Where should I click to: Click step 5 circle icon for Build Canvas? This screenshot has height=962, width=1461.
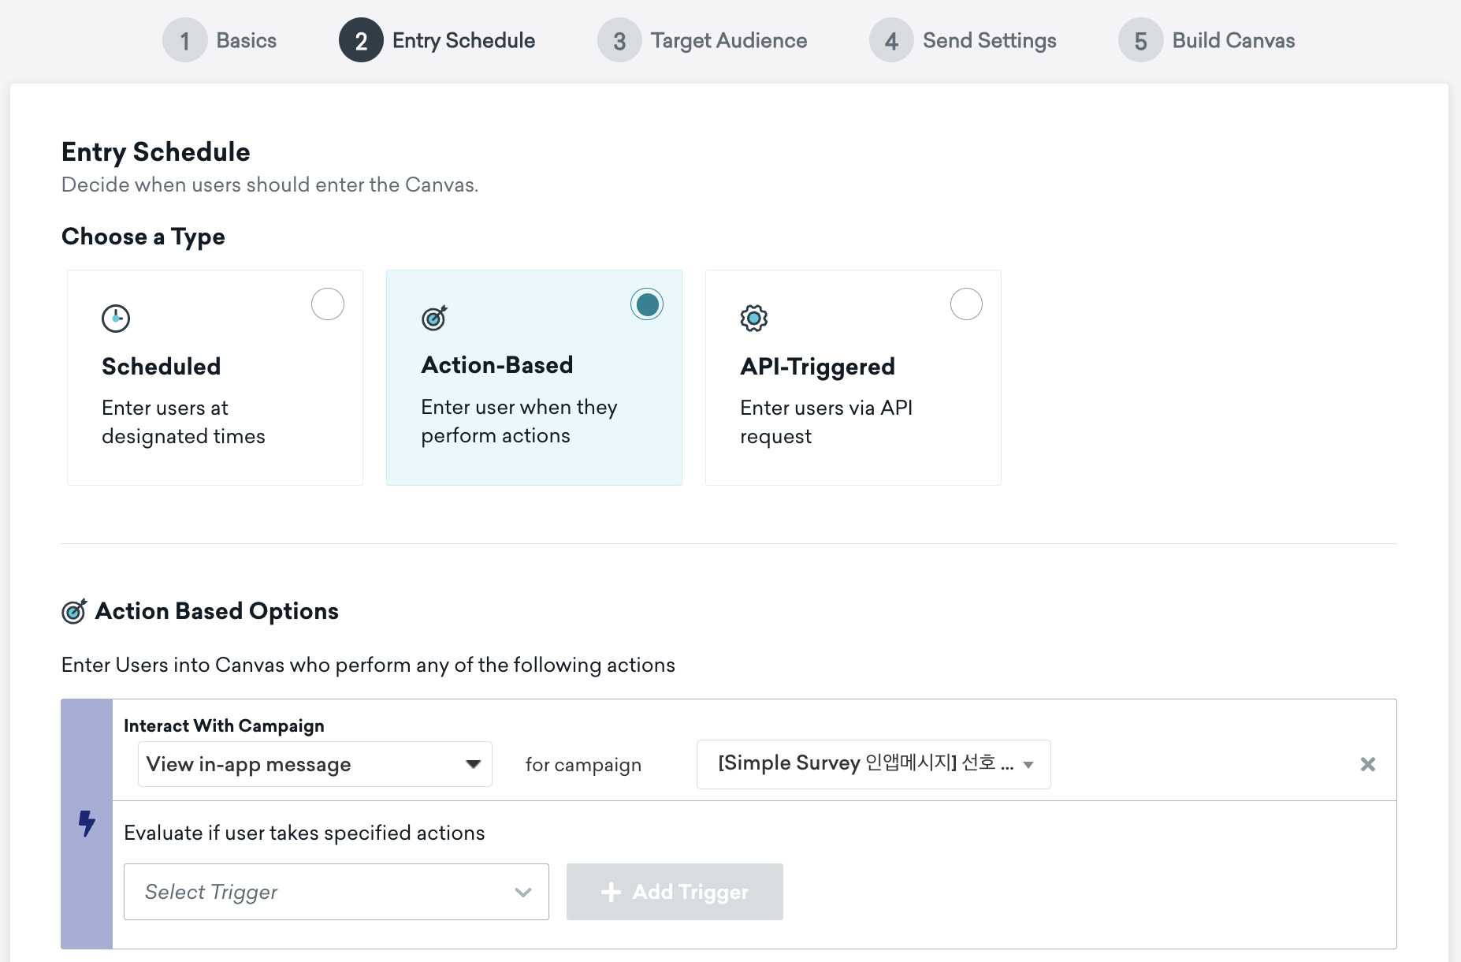pyautogui.click(x=1140, y=40)
